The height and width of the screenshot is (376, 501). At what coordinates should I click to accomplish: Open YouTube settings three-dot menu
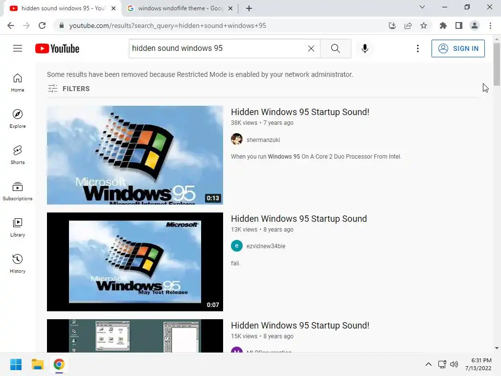click(418, 48)
